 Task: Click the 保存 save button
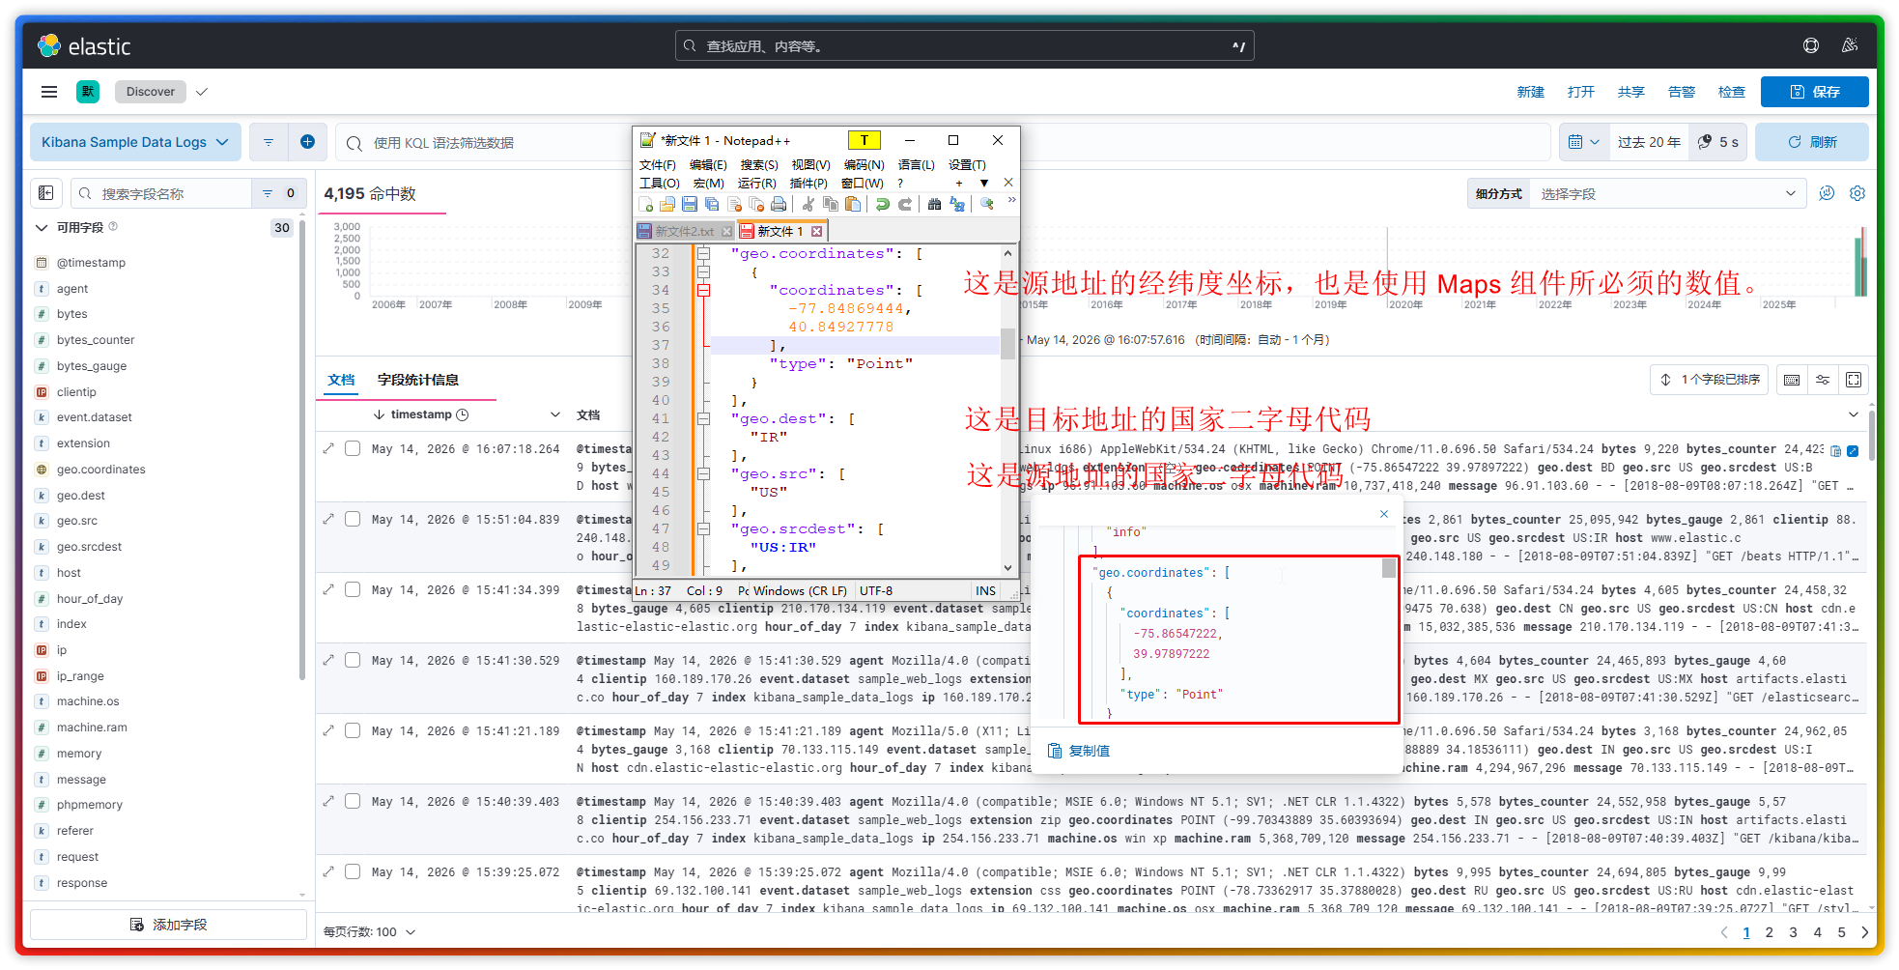point(1814,92)
